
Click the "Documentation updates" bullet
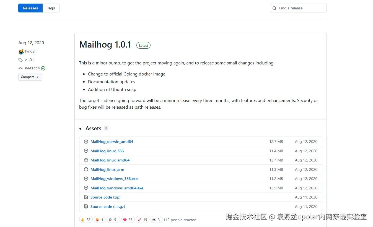[x=112, y=82]
